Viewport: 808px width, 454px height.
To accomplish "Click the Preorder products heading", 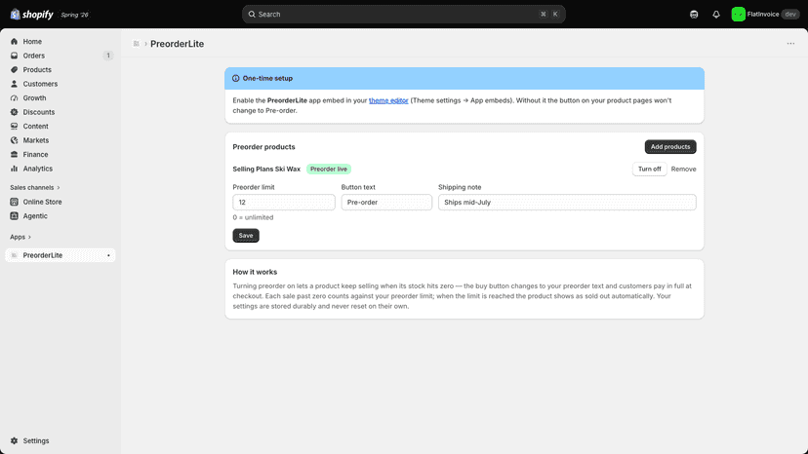I will click(x=263, y=147).
